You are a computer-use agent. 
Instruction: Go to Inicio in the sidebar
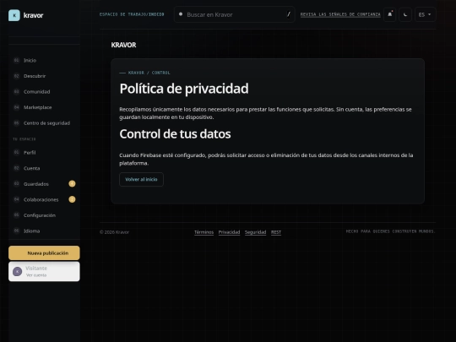tap(44, 60)
